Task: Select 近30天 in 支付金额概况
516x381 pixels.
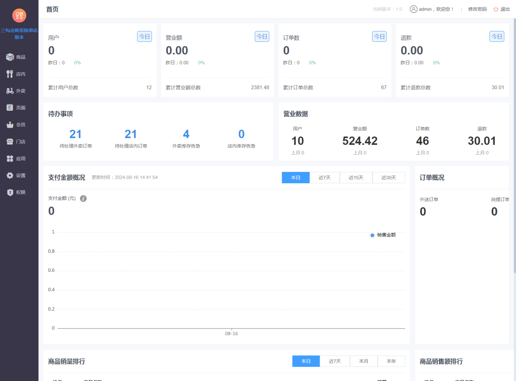Action: pos(389,178)
